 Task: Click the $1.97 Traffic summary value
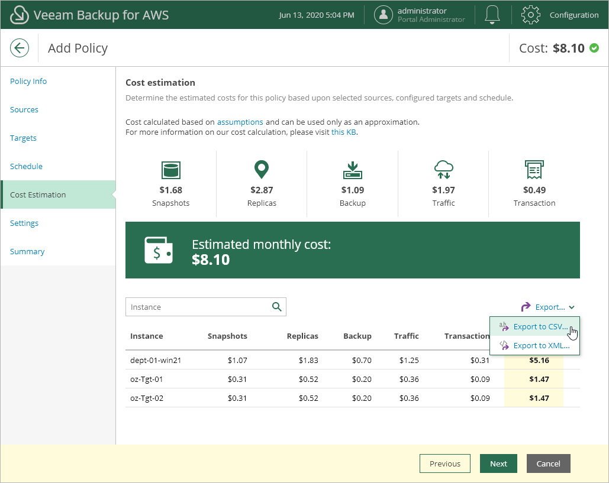click(443, 190)
